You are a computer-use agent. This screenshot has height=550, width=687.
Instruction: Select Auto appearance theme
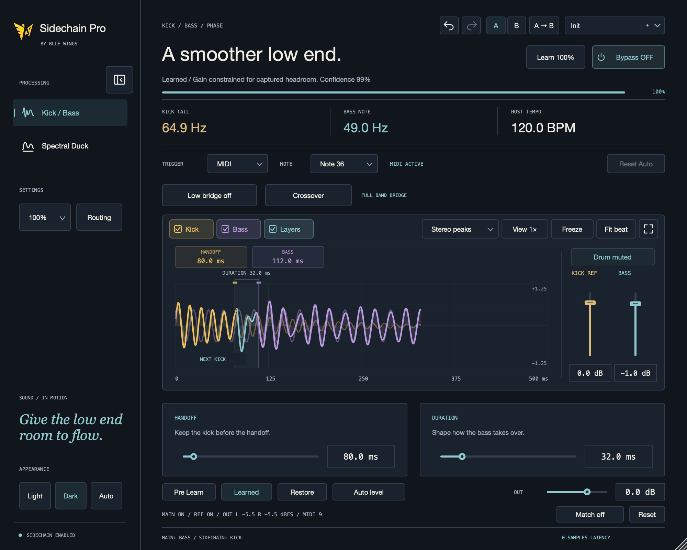click(x=106, y=496)
